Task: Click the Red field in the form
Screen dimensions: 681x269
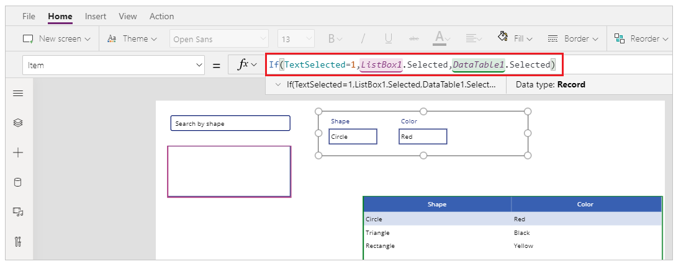Action: 423,136
